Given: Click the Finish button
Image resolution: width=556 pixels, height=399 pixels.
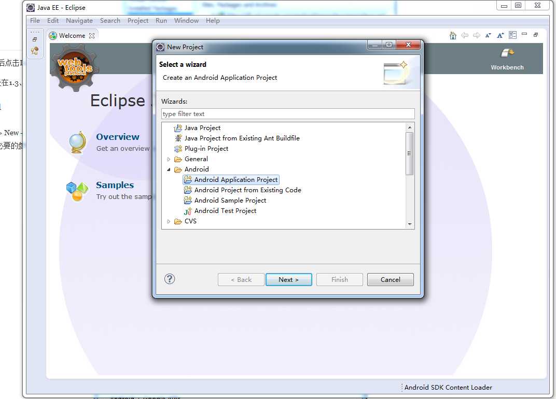Looking at the screenshot, I should click(340, 280).
